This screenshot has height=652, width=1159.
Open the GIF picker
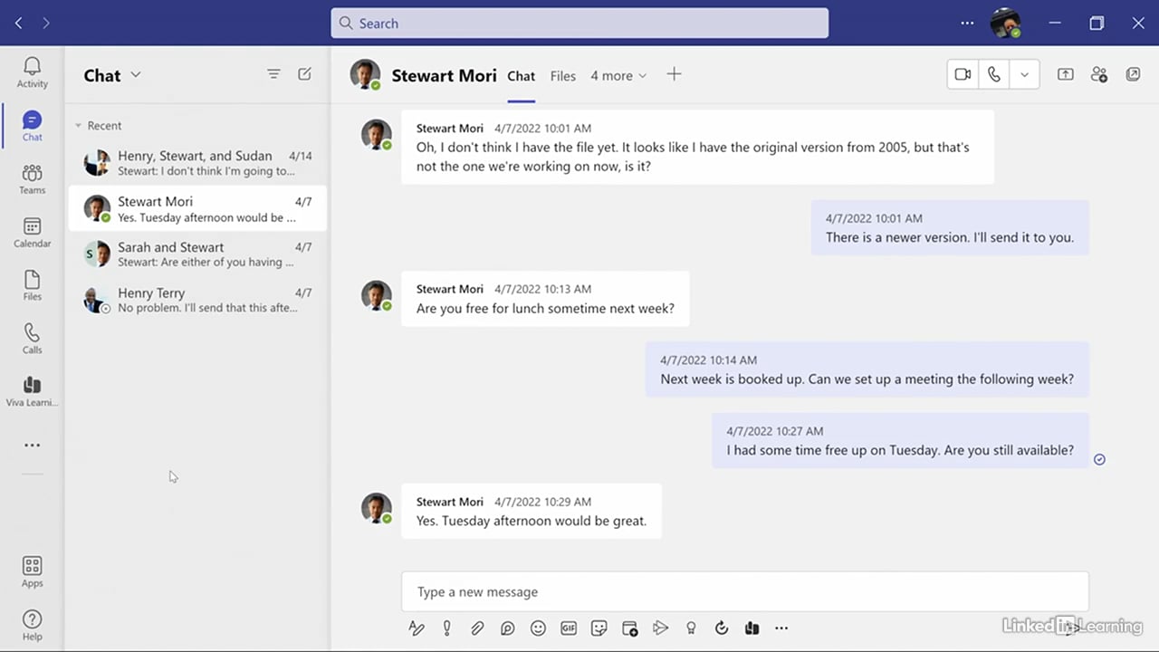(x=569, y=628)
